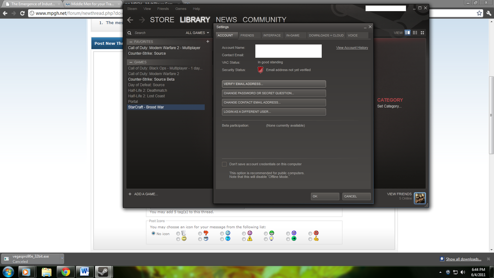Check Don't save account credentials on this computer

click(x=224, y=164)
